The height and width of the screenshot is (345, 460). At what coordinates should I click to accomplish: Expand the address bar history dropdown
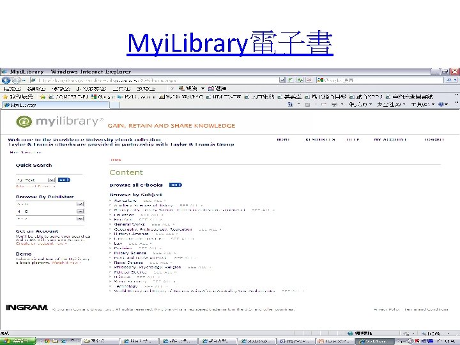tap(282, 80)
